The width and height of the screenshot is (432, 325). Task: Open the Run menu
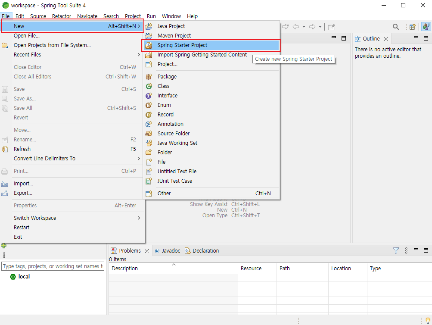pos(151,16)
